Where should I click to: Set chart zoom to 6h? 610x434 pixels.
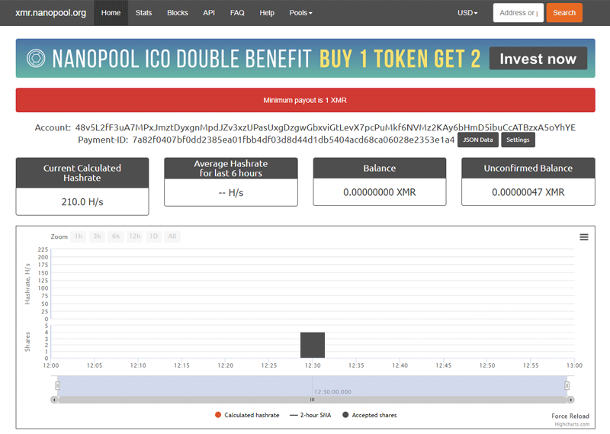[116, 236]
